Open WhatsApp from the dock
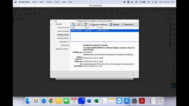 point(59,101)
